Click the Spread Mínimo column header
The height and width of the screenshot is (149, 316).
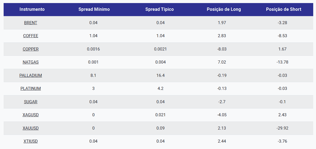(x=94, y=9)
